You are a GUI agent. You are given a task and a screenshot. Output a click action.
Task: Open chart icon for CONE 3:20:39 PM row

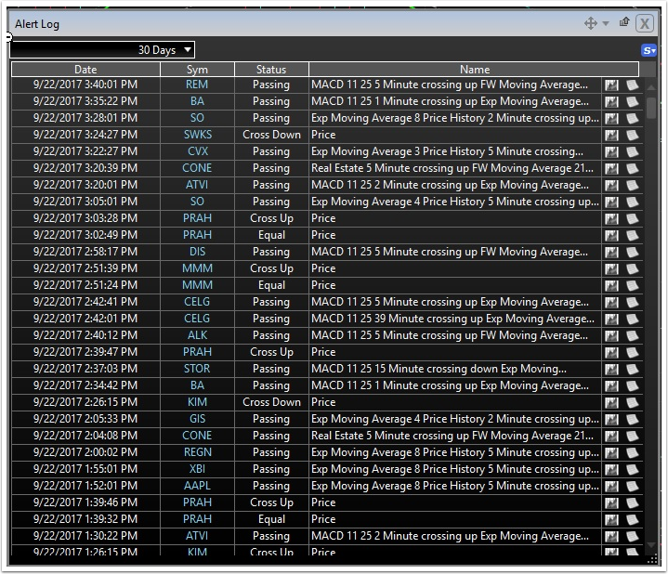click(611, 168)
